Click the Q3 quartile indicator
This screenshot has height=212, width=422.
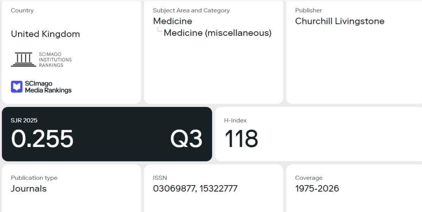coord(186,139)
